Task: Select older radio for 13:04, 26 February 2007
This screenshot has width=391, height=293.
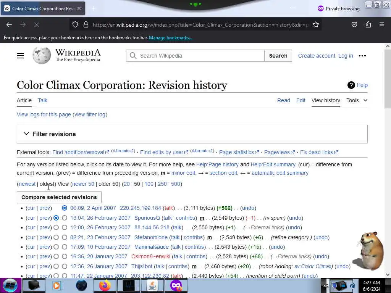Action: click(x=56, y=218)
